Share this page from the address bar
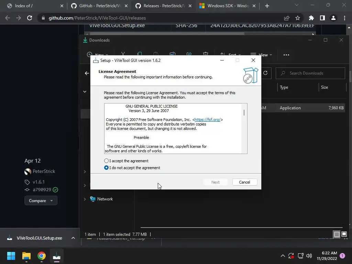This screenshot has width=352, height=264. (287, 18)
